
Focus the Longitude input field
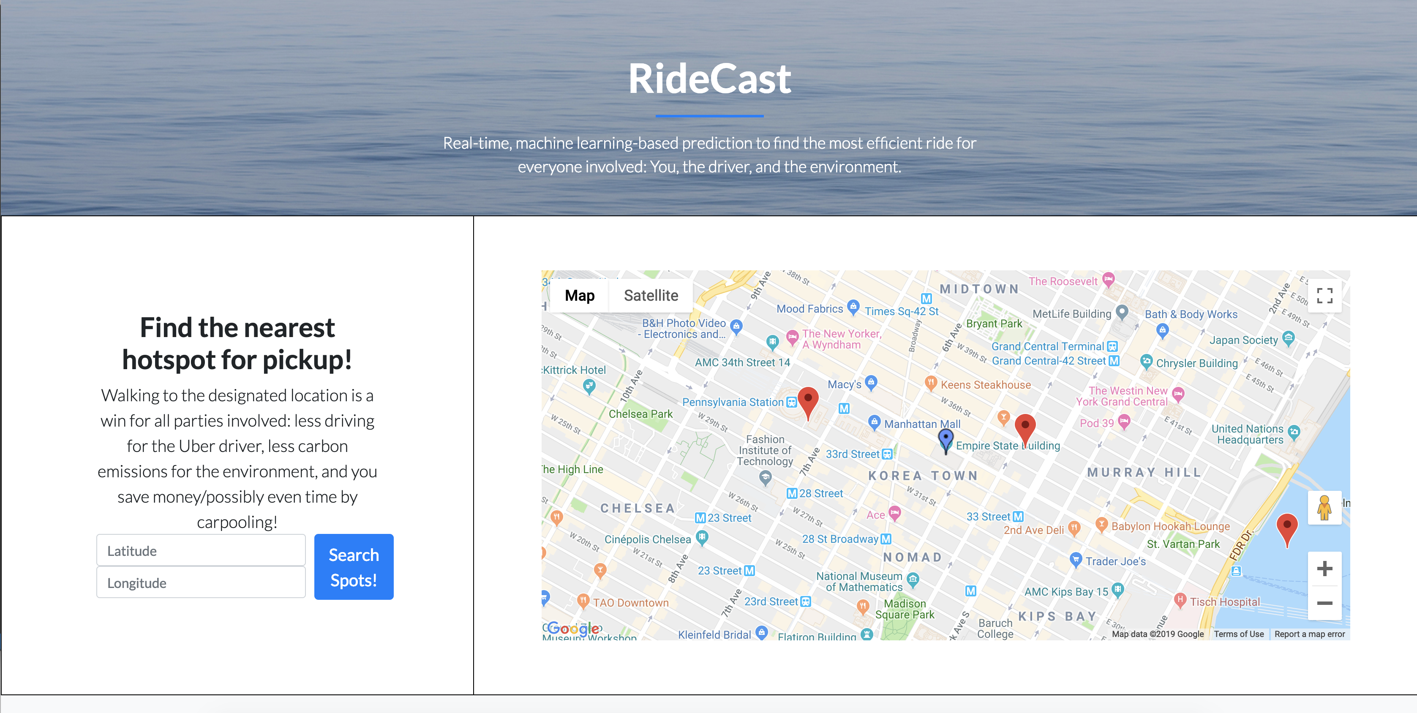pyautogui.click(x=201, y=582)
